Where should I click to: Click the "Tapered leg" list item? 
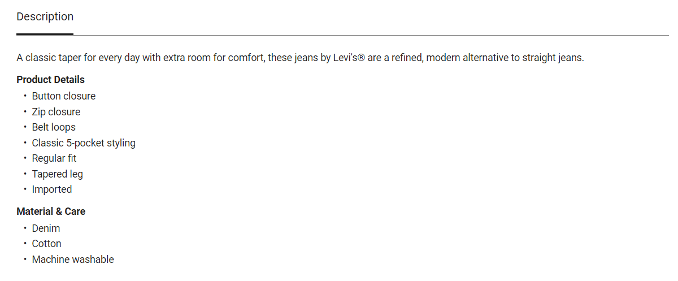click(57, 174)
